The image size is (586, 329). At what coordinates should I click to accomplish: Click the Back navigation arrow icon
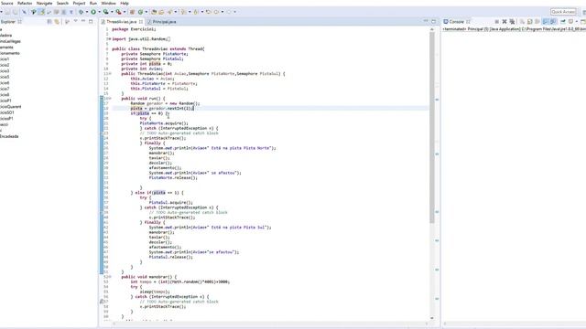(x=216, y=12)
